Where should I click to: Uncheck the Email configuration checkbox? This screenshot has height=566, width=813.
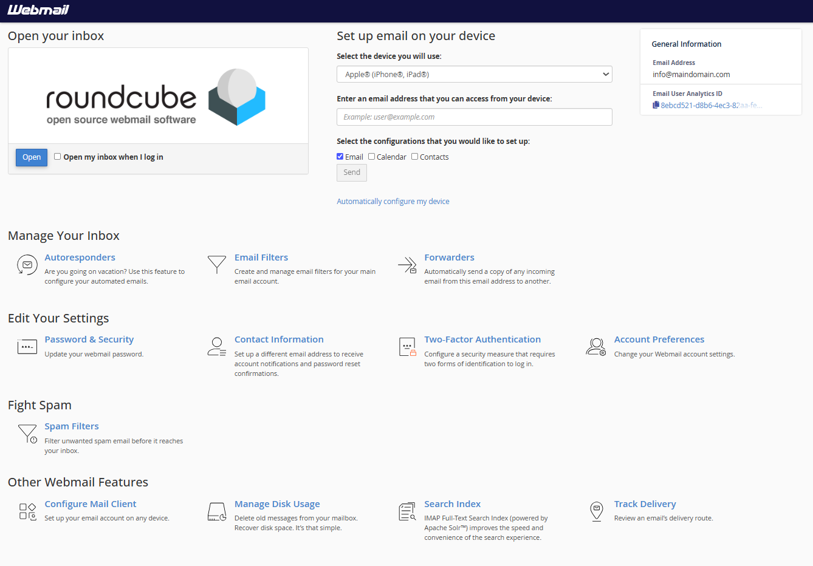340,157
